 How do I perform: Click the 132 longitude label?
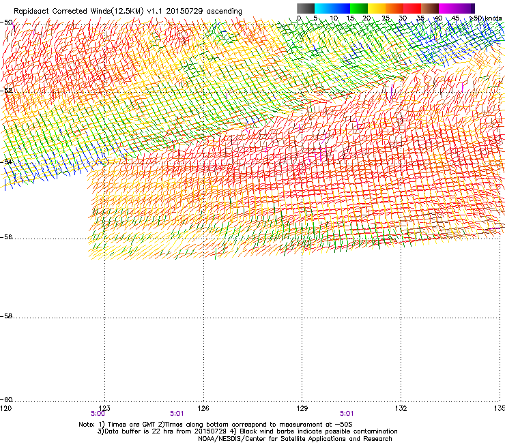point(401,408)
